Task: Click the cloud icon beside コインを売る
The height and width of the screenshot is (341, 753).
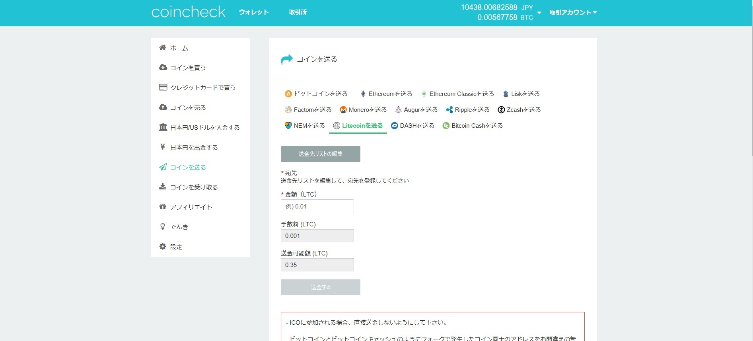Action: pos(163,107)
